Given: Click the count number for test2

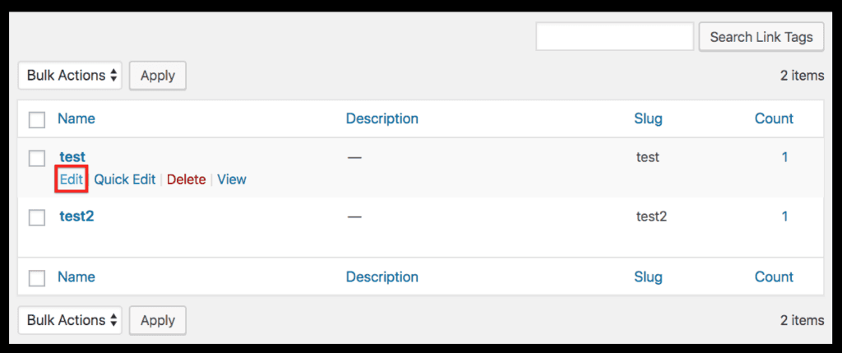Looking at the screenshot, I should coord(784,217).
